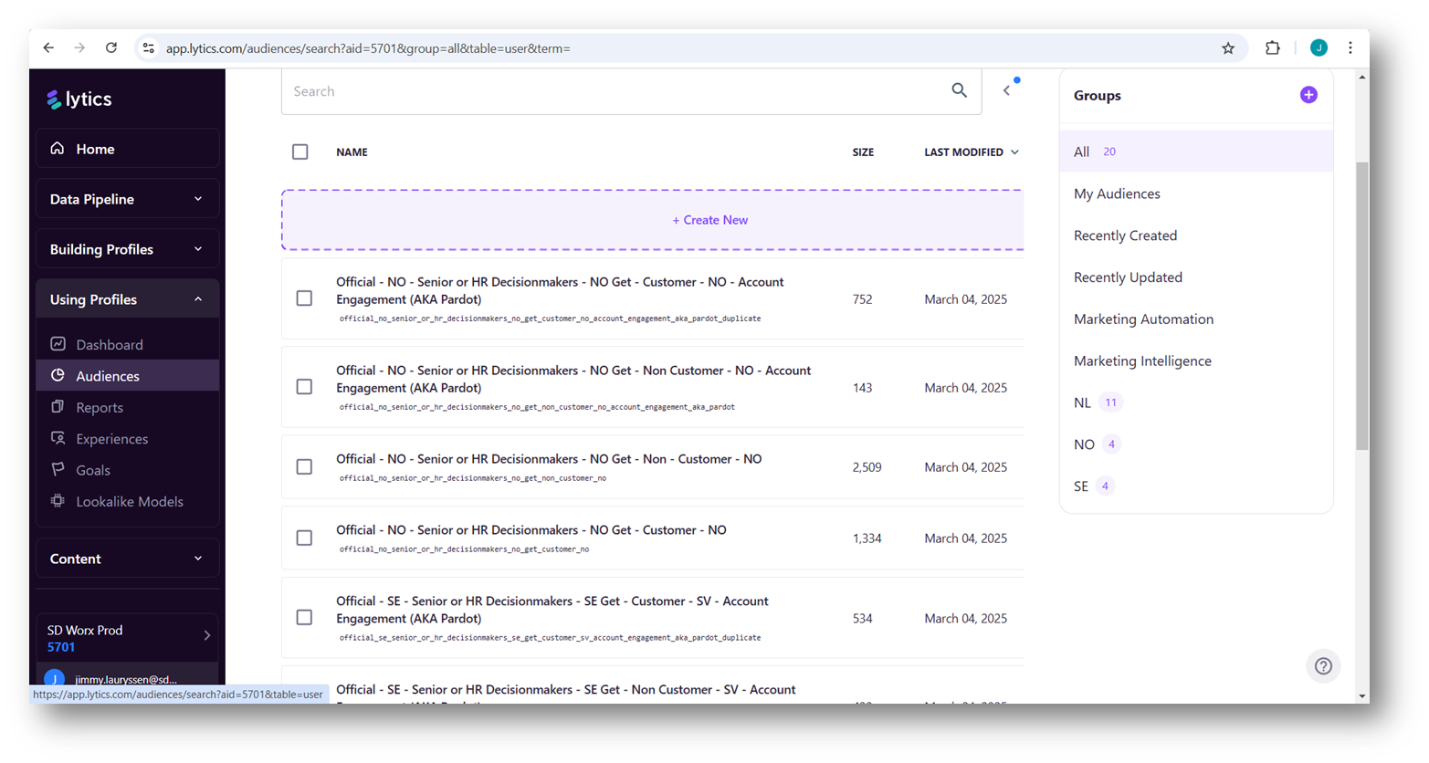
Task: Open 'NO Get - Non - Customer - NO' audience
Action: pyautogui.click(x=549, y=459)
